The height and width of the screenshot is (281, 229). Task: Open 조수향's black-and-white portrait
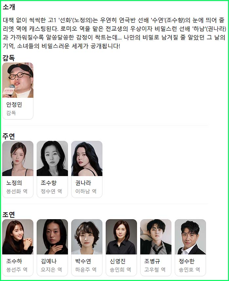52,158
